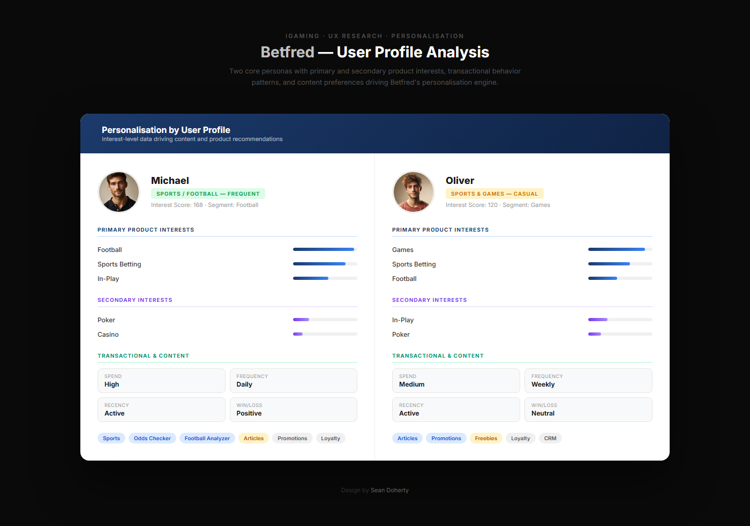Screen dimensions: 750x526
Task: Click Michael's profile avatar photo
Action: click(x=119, y=192)
